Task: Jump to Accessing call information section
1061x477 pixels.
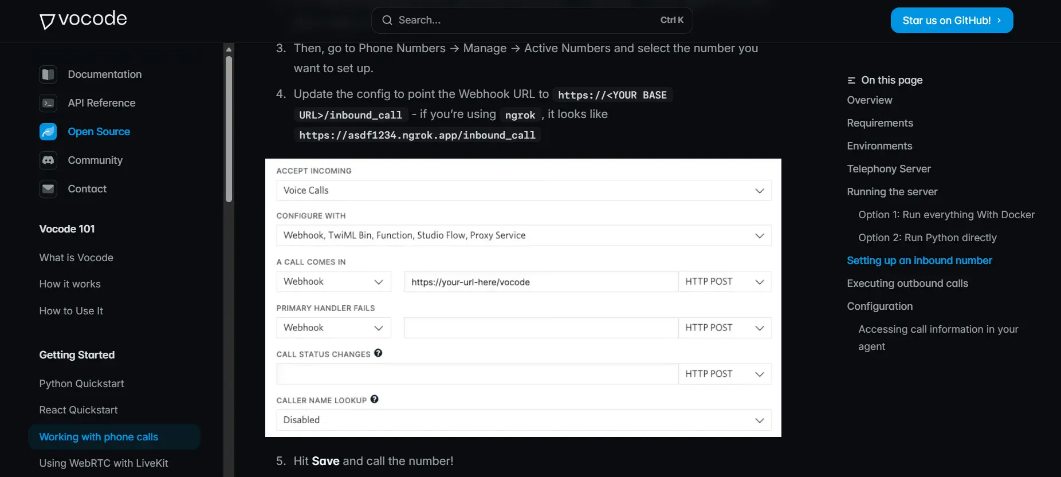Action: (938, 338)
